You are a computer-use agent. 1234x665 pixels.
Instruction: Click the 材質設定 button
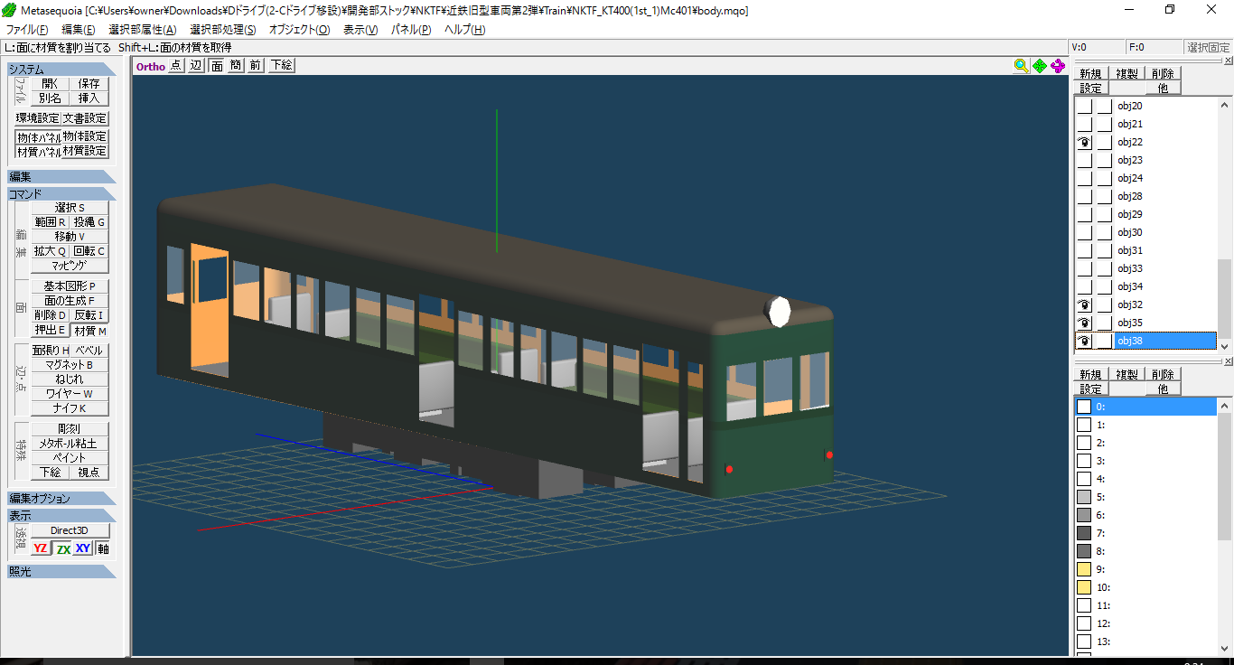click(85, 152)
